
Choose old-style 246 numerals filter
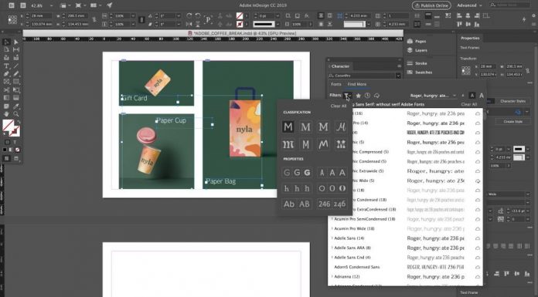pos(339,204)
